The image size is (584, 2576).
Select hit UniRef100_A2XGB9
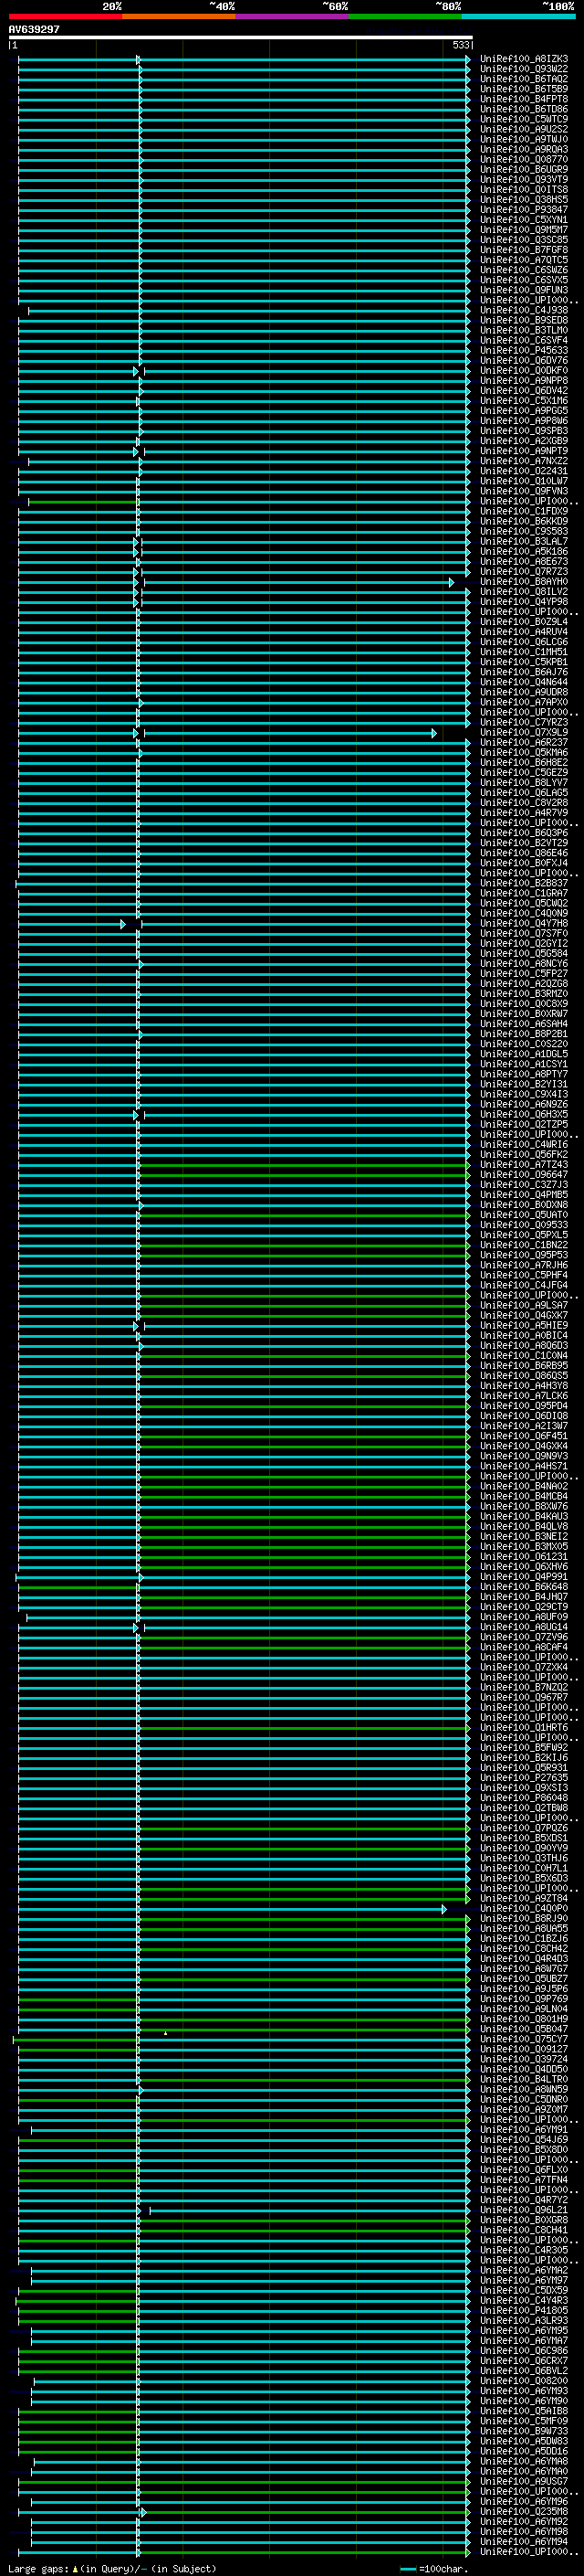[x=524, y=441]
